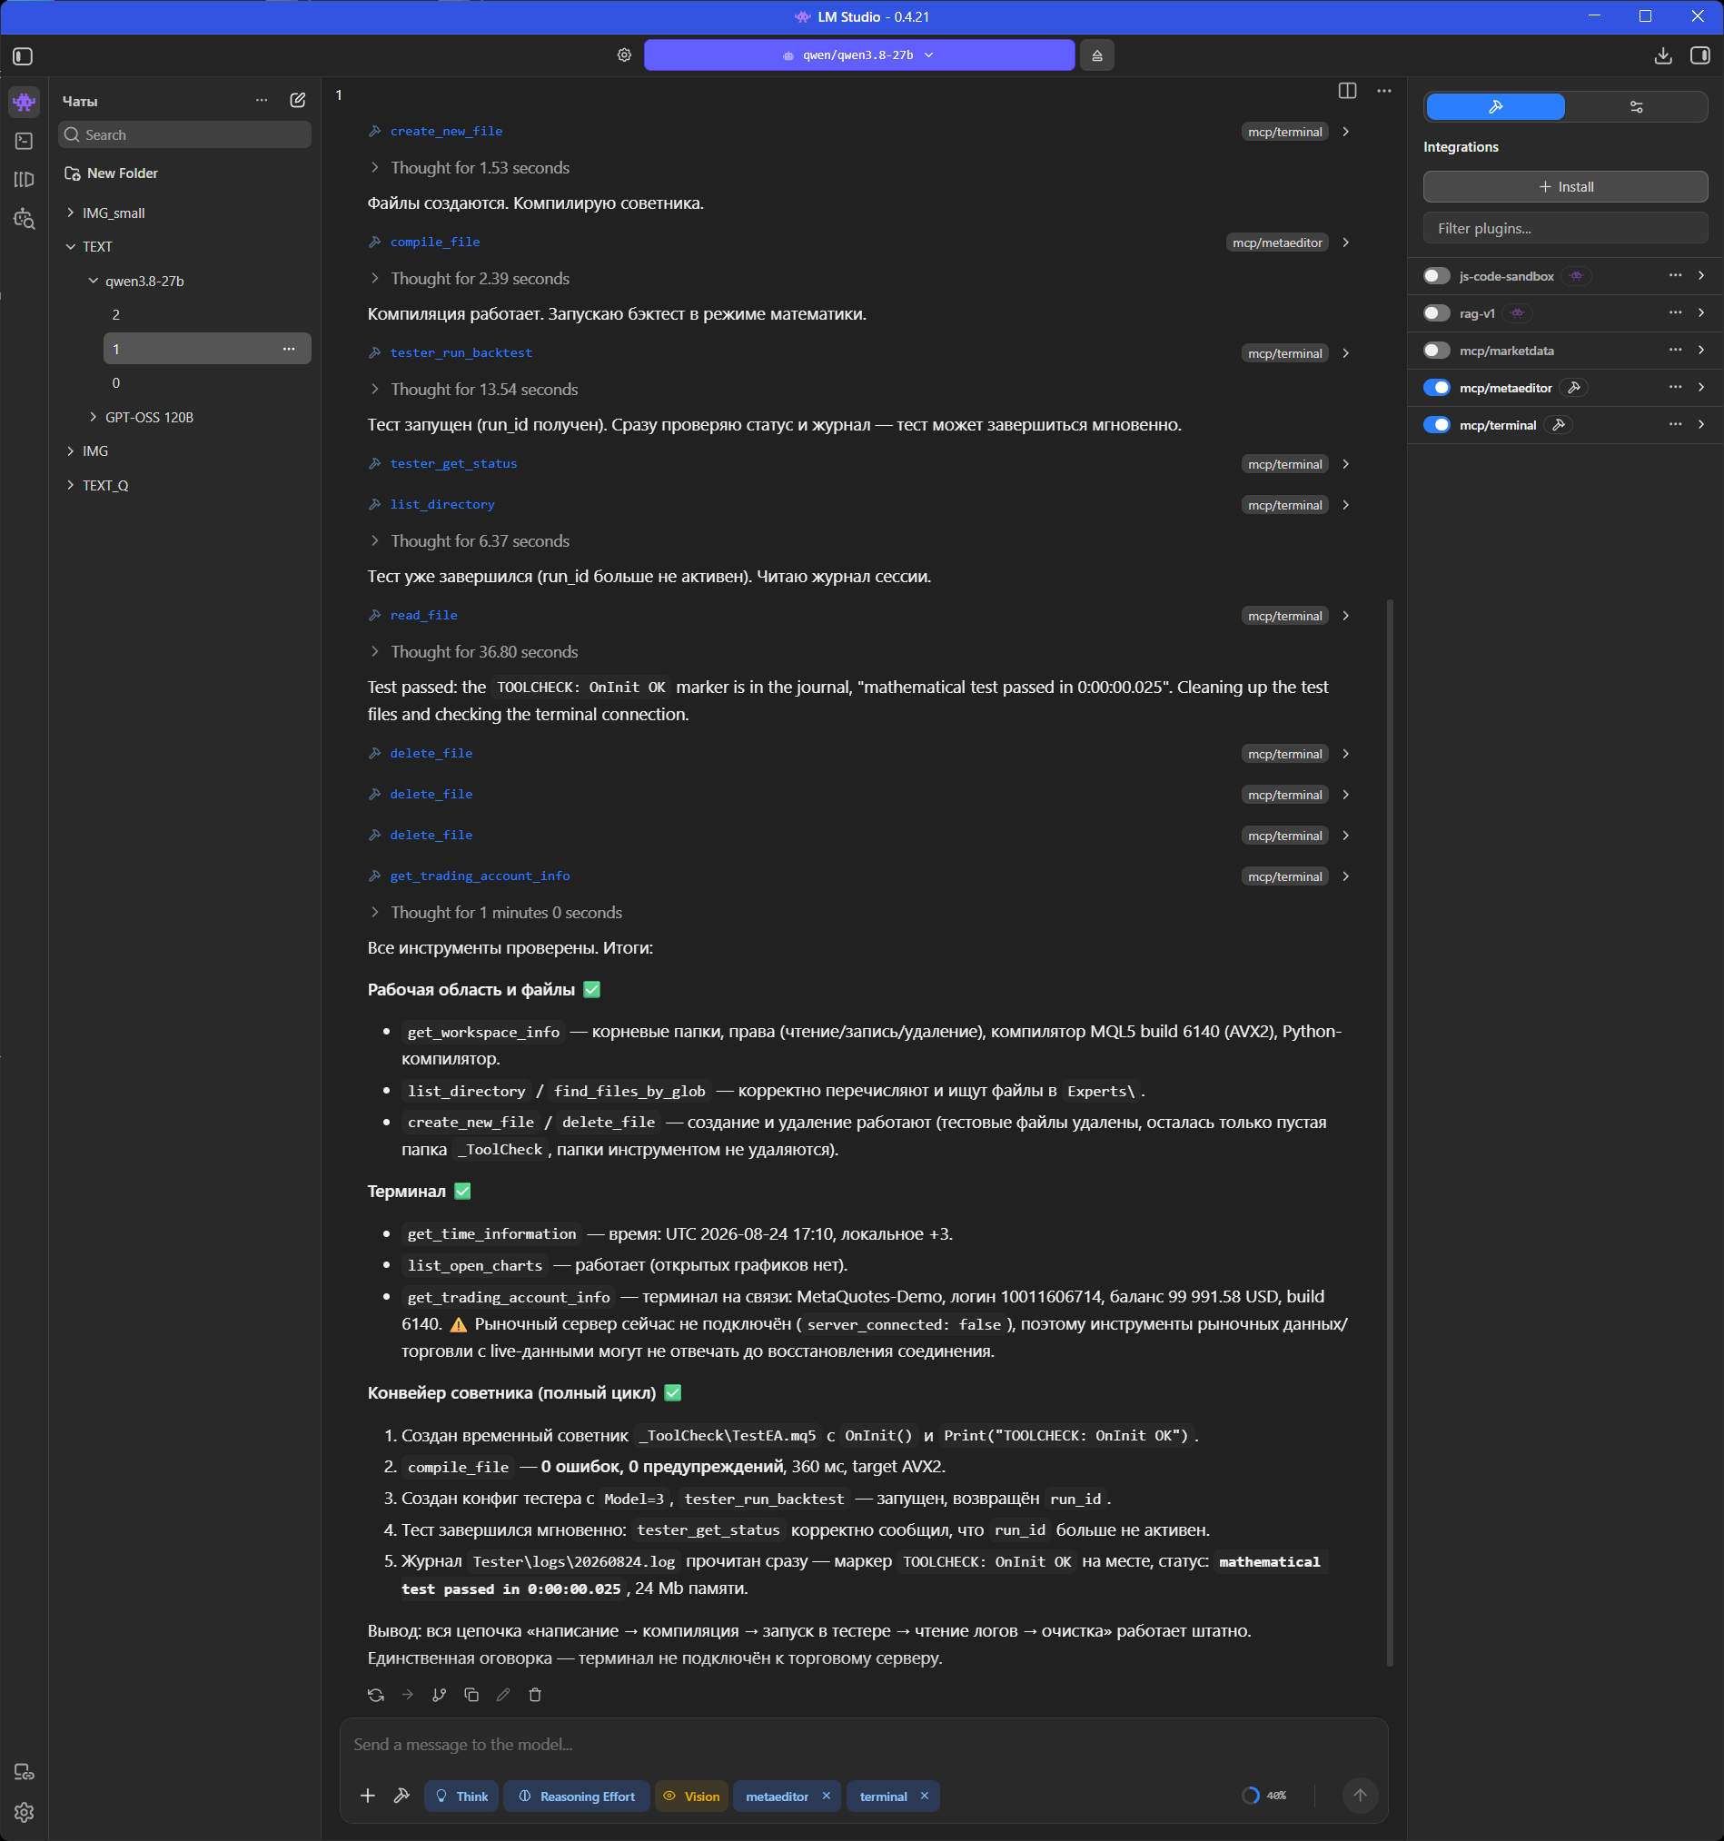Expand the GPT-OSS 120B folder

click(x=149, y=417)
